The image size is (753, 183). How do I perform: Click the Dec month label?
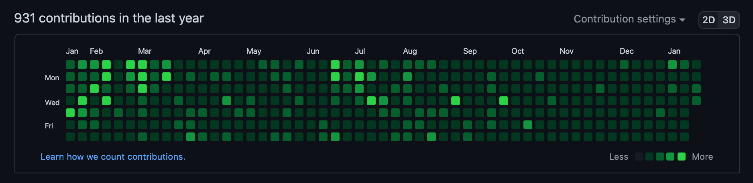tap(627, 51)
